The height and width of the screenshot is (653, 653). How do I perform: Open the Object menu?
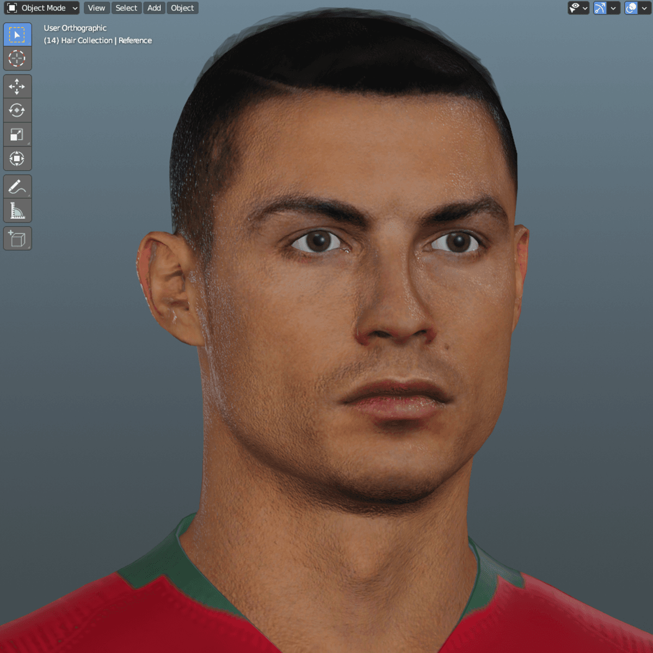(182, 8)
